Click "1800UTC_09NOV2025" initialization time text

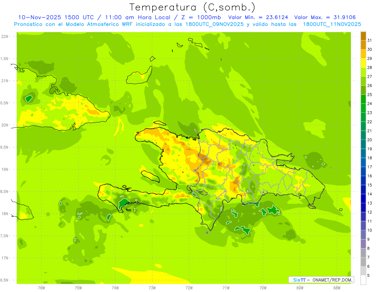[215, 24]
